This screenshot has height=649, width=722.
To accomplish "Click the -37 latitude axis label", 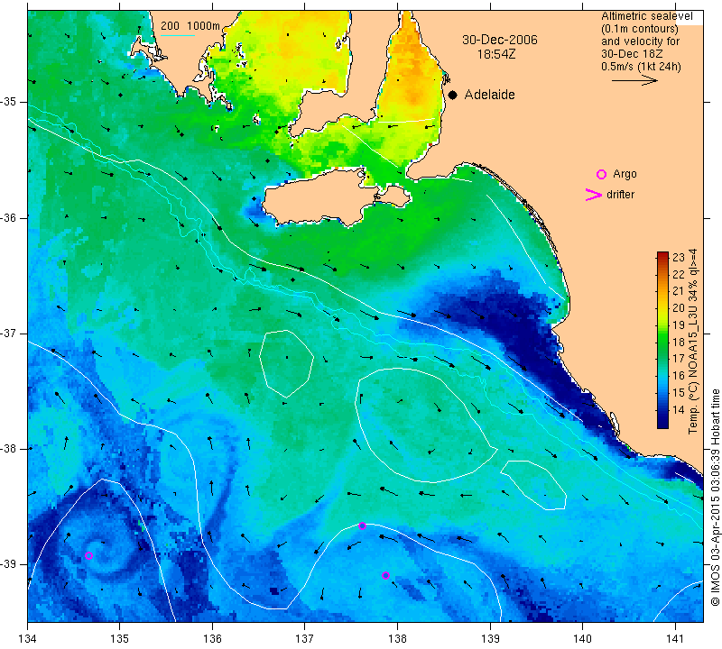I will point(8,333).
